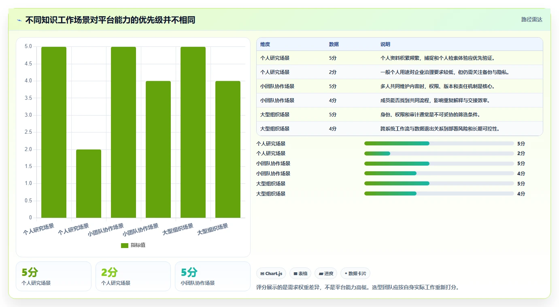Click the cell 身份、权限和审计通常是不可妥协的筛选条件。

click(x=430, y=115)
